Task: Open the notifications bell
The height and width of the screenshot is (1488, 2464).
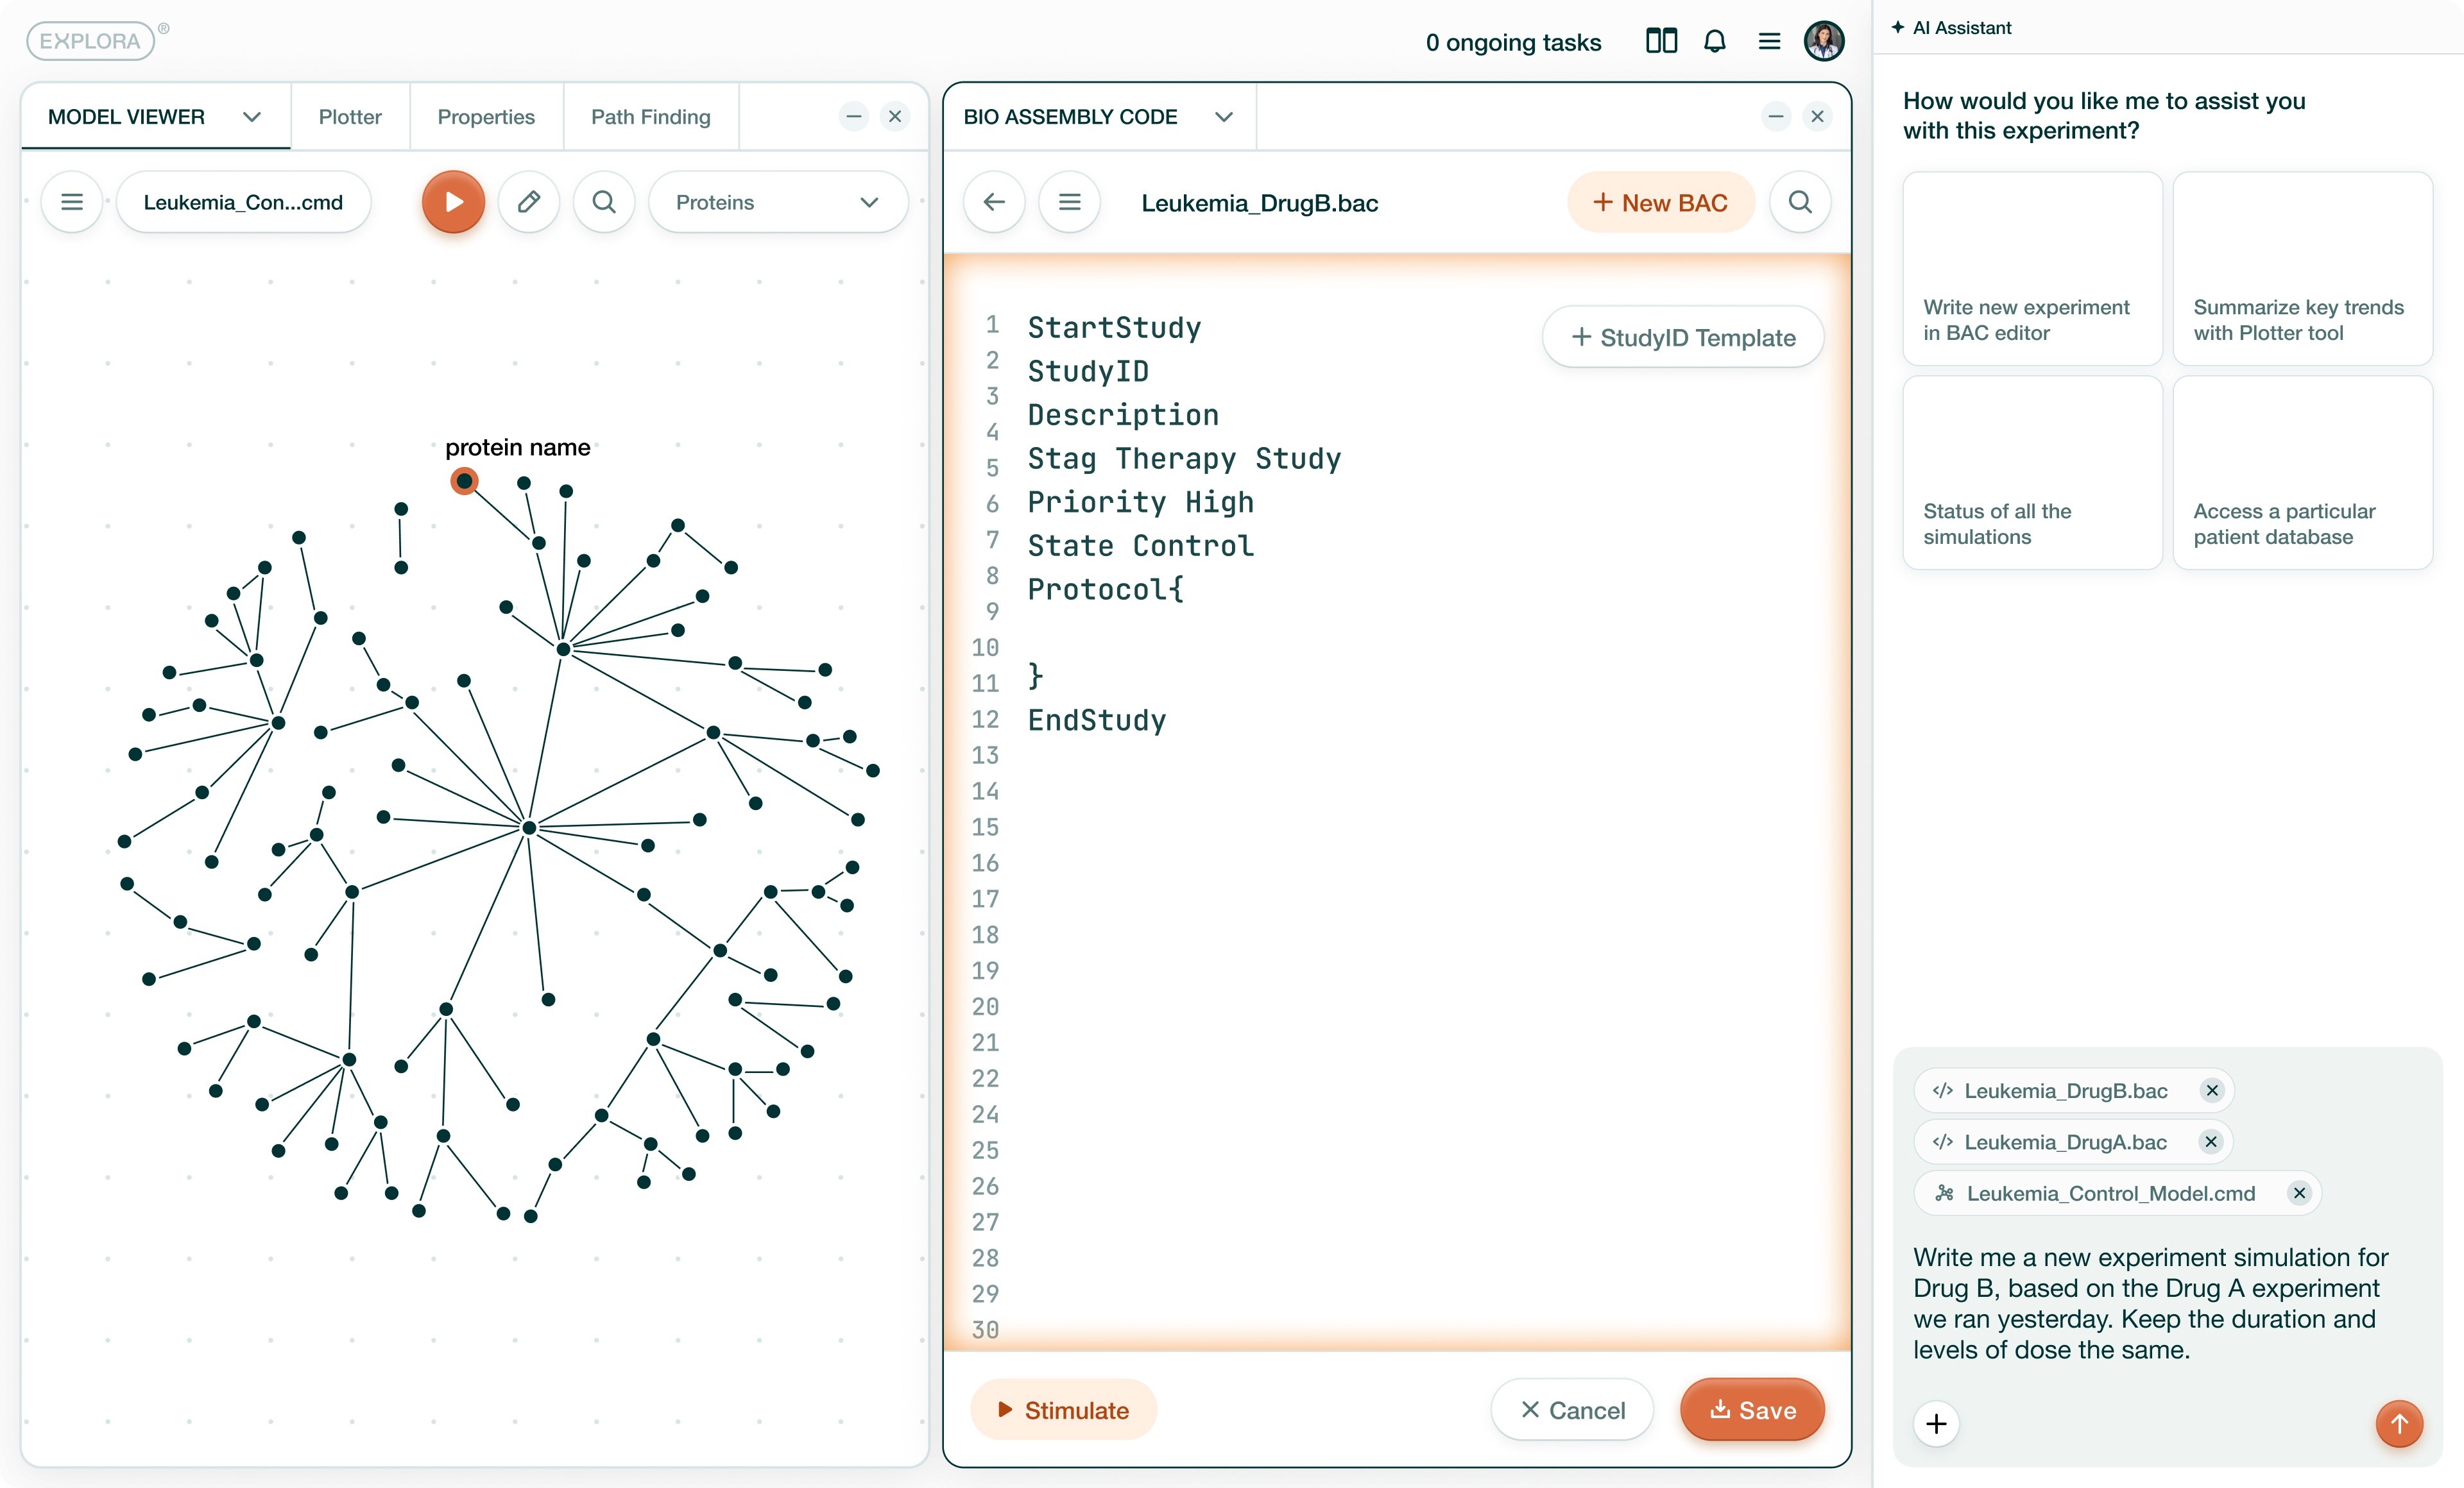Action: (x=1714, y=41)
